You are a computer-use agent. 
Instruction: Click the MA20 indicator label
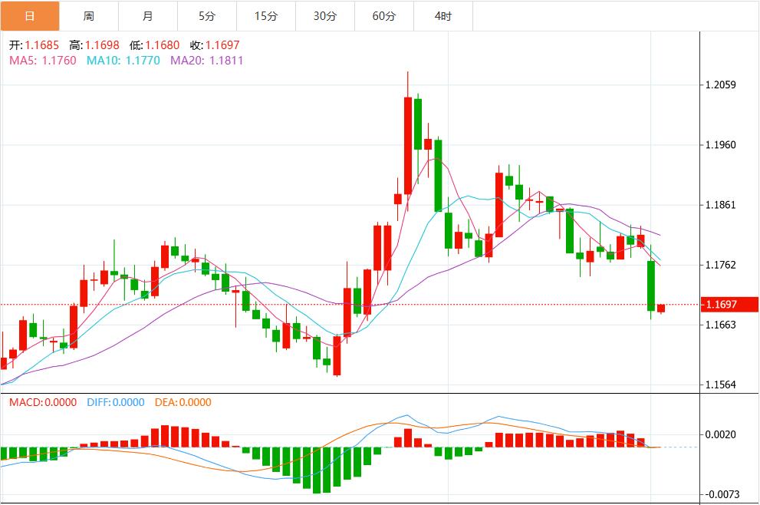coord(206,60)
